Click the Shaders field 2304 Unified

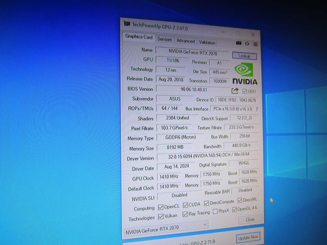click(x=177, y=118)
